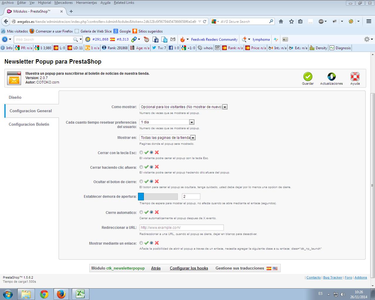Screen dimensions: 375x300
Task: Open Windows Explorer from the taskbar
Action: click(x=26, y=294)
